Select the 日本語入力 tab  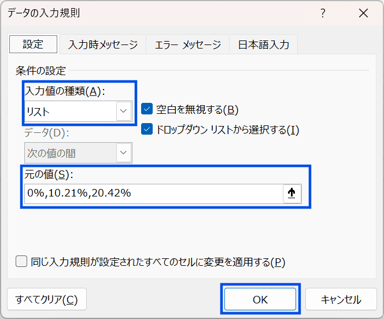(264, 44)
